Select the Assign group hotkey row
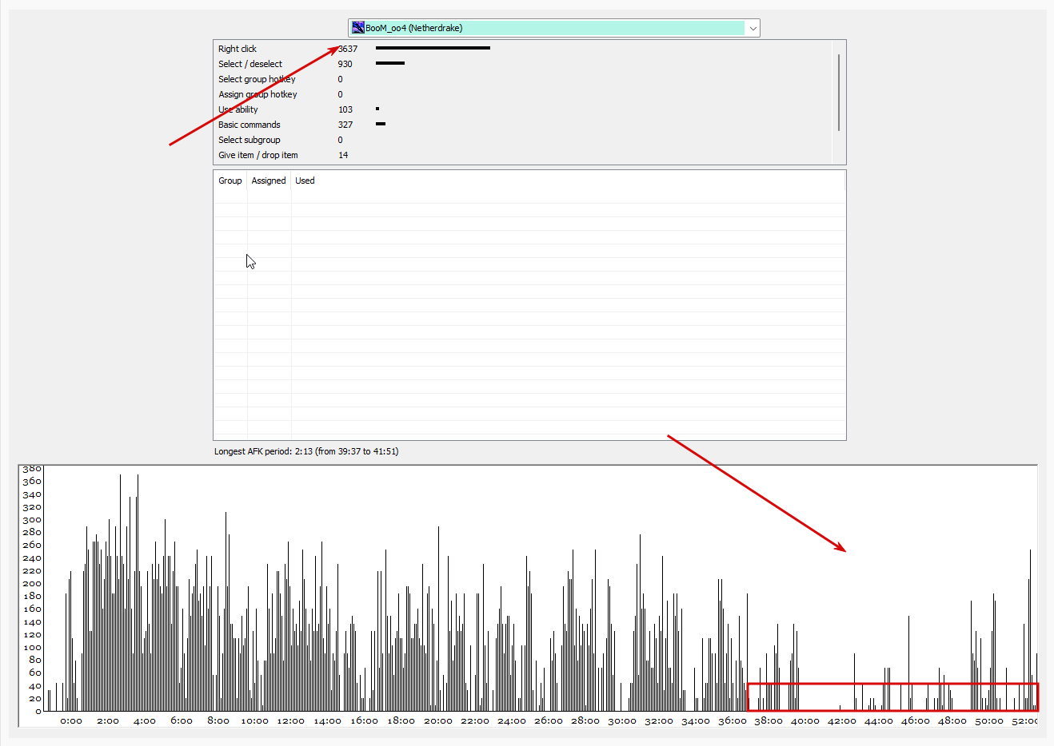Viewport: 1054px width, 746px height. [x=524, y=94]
